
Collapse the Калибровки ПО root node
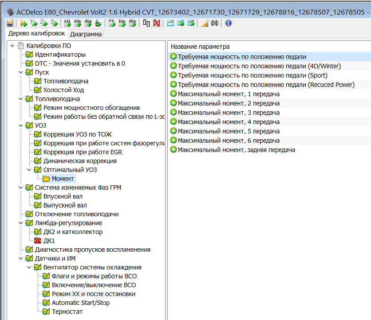pos(12,46)
